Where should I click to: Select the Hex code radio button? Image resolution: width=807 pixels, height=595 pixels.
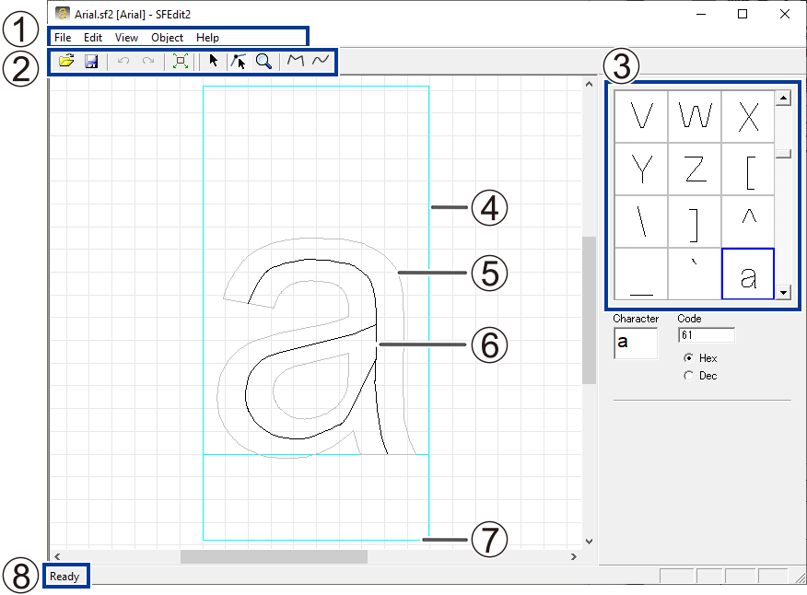[689, 357]
